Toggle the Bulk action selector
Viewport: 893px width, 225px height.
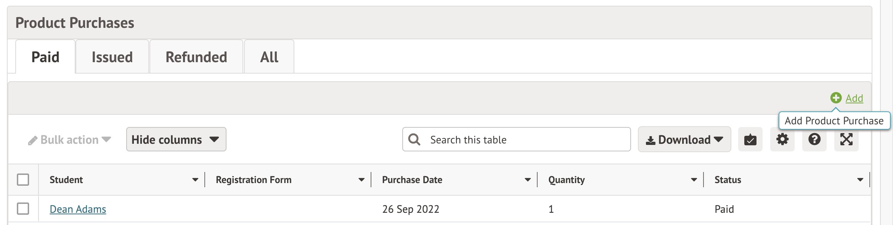[71, 140]
